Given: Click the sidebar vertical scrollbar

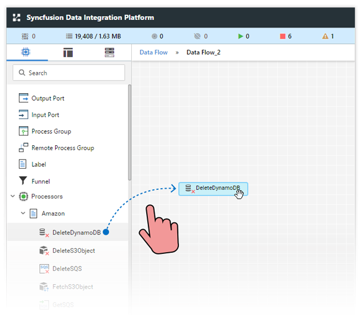Looking at the screenshot, I should (130, 133).
